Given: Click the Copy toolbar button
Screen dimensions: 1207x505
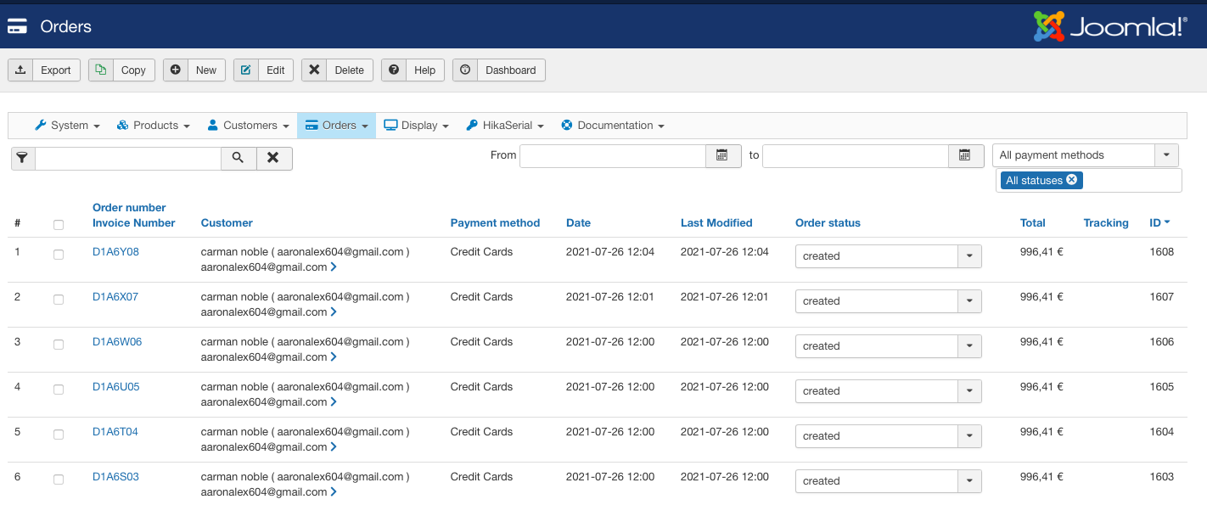Looking at the screenshot, I should [121, 70].
